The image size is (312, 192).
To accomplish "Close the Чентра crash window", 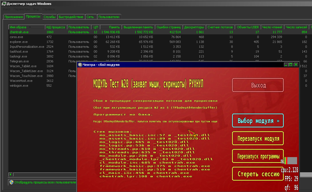I will point(295,65).
